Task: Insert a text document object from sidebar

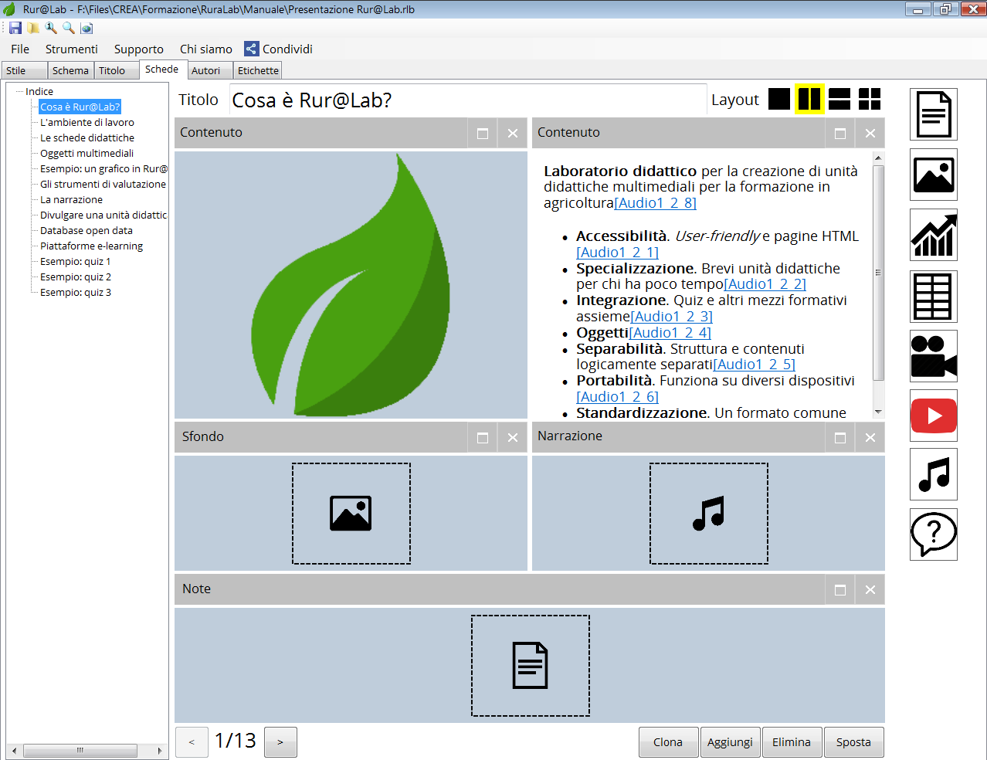Action: tap(934, 114)
